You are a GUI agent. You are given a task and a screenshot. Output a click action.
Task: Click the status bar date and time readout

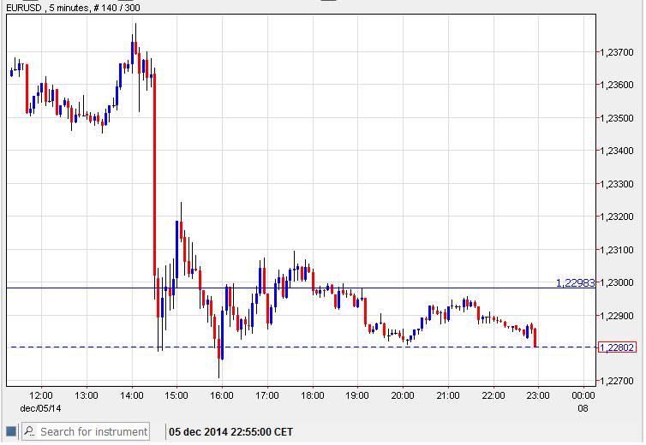coord(230,431)
